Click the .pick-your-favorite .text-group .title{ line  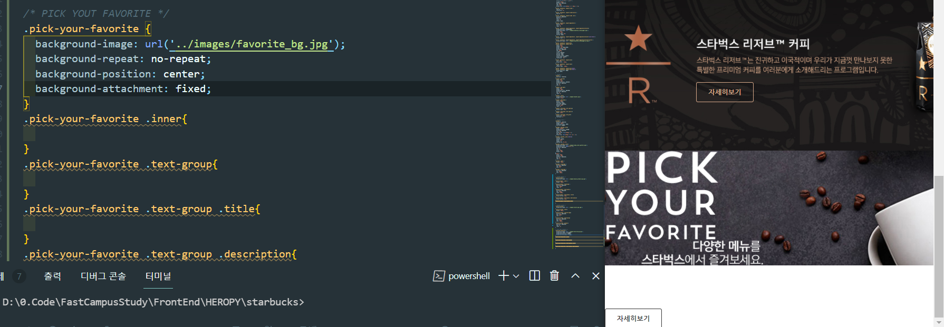point(141,209)
